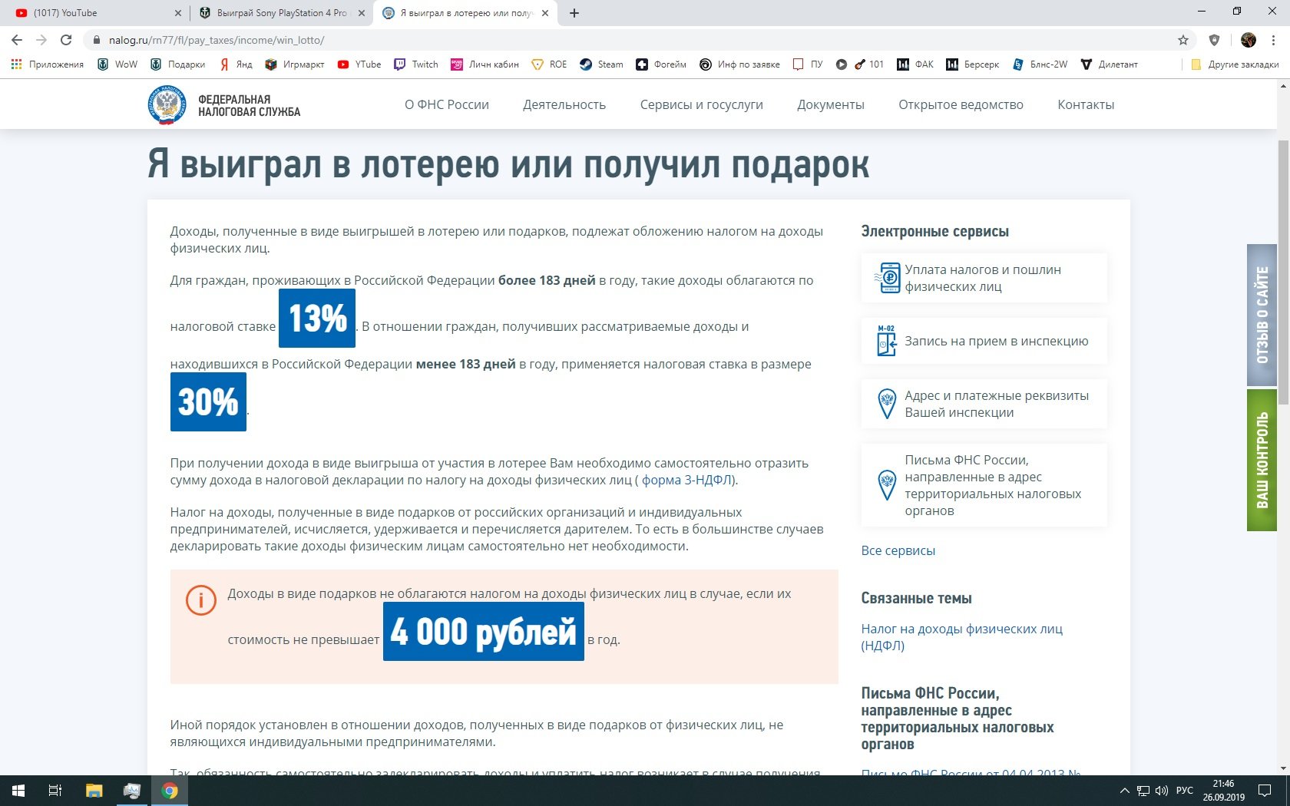The width and height of the screenshot is (1290, 806).
Task: Open the Другие закладки bookmarks folder
Action: click(x=1235, y=64)
